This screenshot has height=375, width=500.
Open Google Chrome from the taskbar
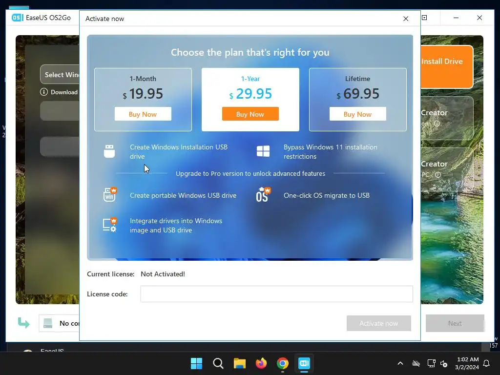tap(283, 363)
